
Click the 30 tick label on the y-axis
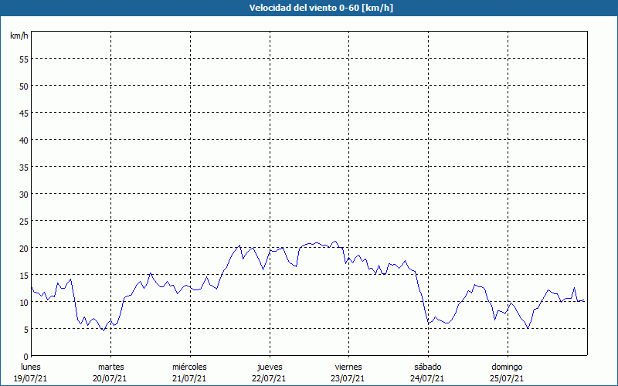[x=23, y=194]
